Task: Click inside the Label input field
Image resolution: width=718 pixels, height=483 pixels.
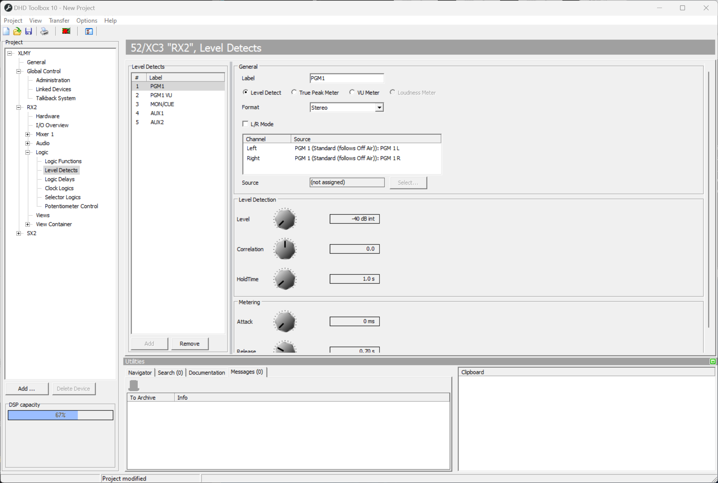Action: pyautogui.click(x=347, y=78)
